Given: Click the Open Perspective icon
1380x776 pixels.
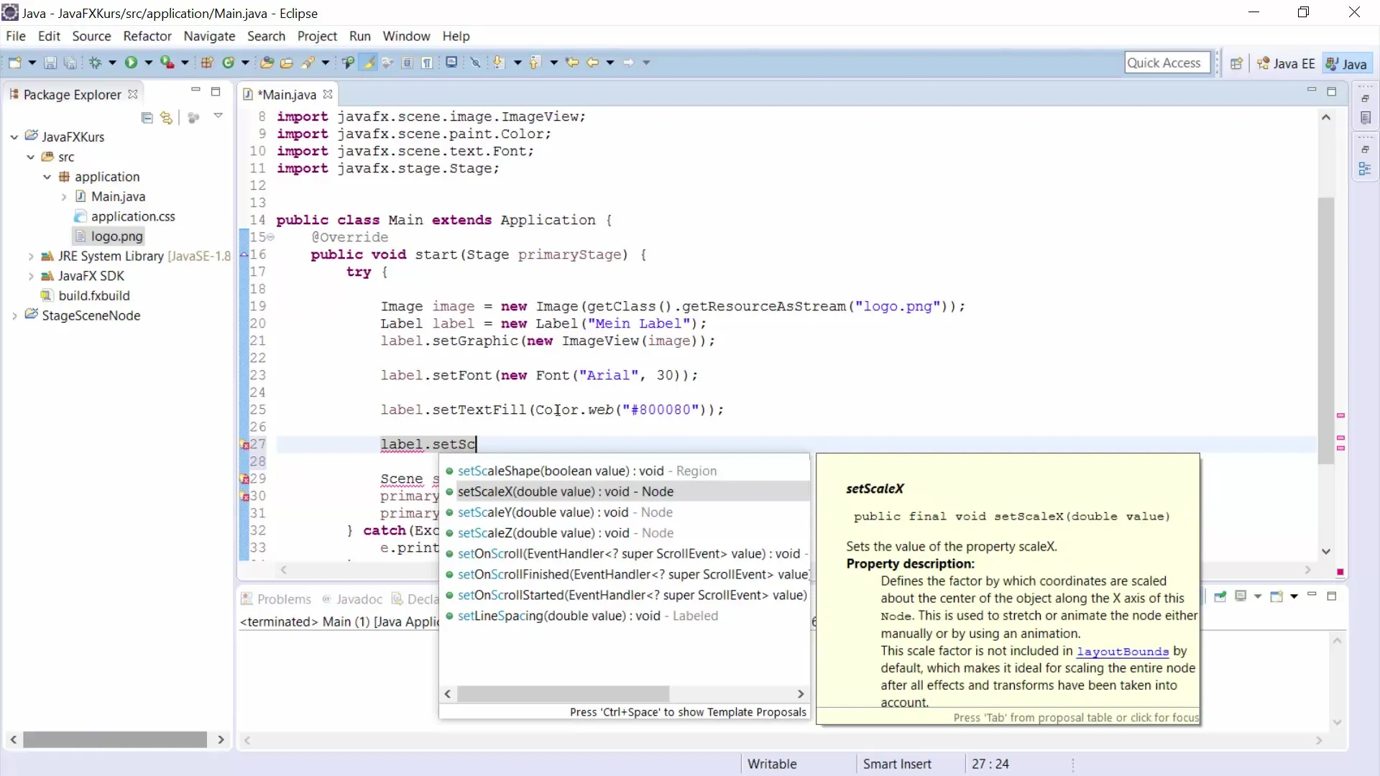Looking at the screenshot, I should pyautogui.click(x=1236, y=63).
